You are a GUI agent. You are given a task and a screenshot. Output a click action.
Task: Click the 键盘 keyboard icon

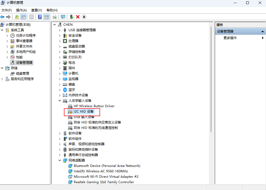(65, 84)
